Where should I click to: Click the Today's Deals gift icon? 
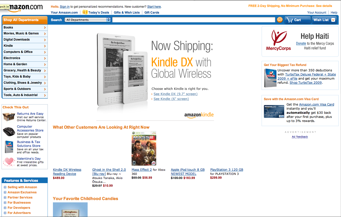[85, 12]
